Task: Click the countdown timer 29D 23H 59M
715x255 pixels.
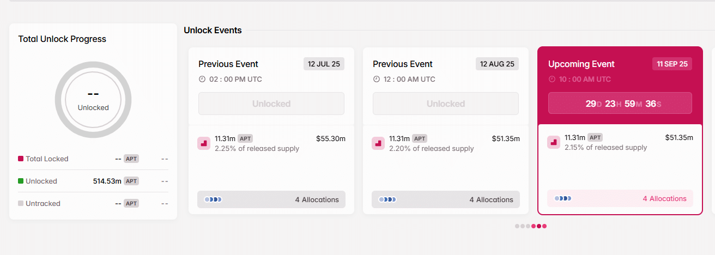Action: click(x=620, y=103)
